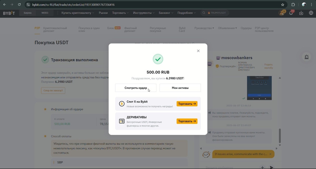Viewport: 316px width, 169px height.
Task: Open the Bybit Card tab
Action: click(x=182, y=29)
